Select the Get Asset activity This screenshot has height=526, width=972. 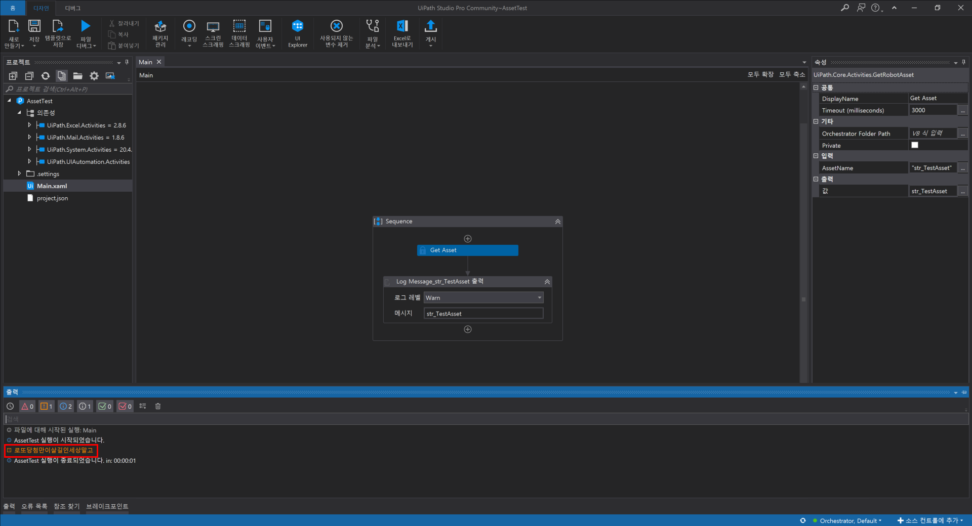tap(467, 250)
